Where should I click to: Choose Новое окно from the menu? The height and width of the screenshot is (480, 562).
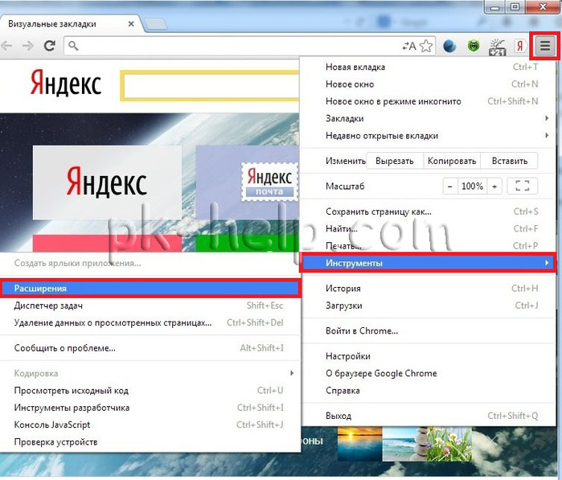429,84
